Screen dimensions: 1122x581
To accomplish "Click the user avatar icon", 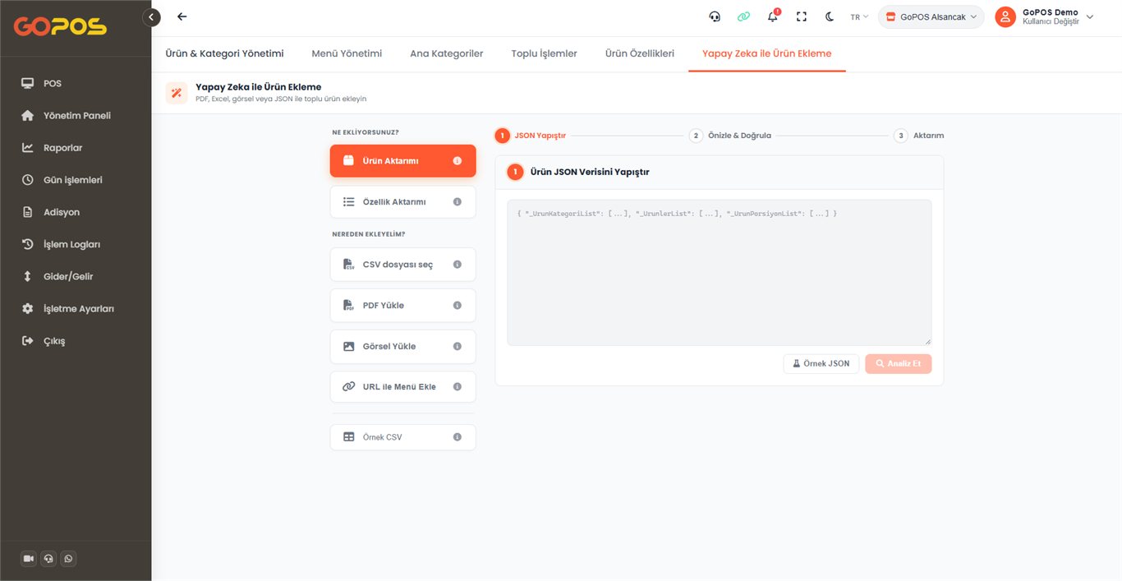I will coord(1005,16).
